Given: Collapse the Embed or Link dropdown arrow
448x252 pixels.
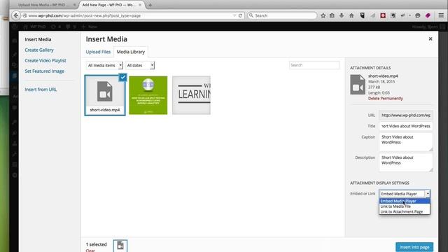Looking at the screenshot, I should pos(428,194).
